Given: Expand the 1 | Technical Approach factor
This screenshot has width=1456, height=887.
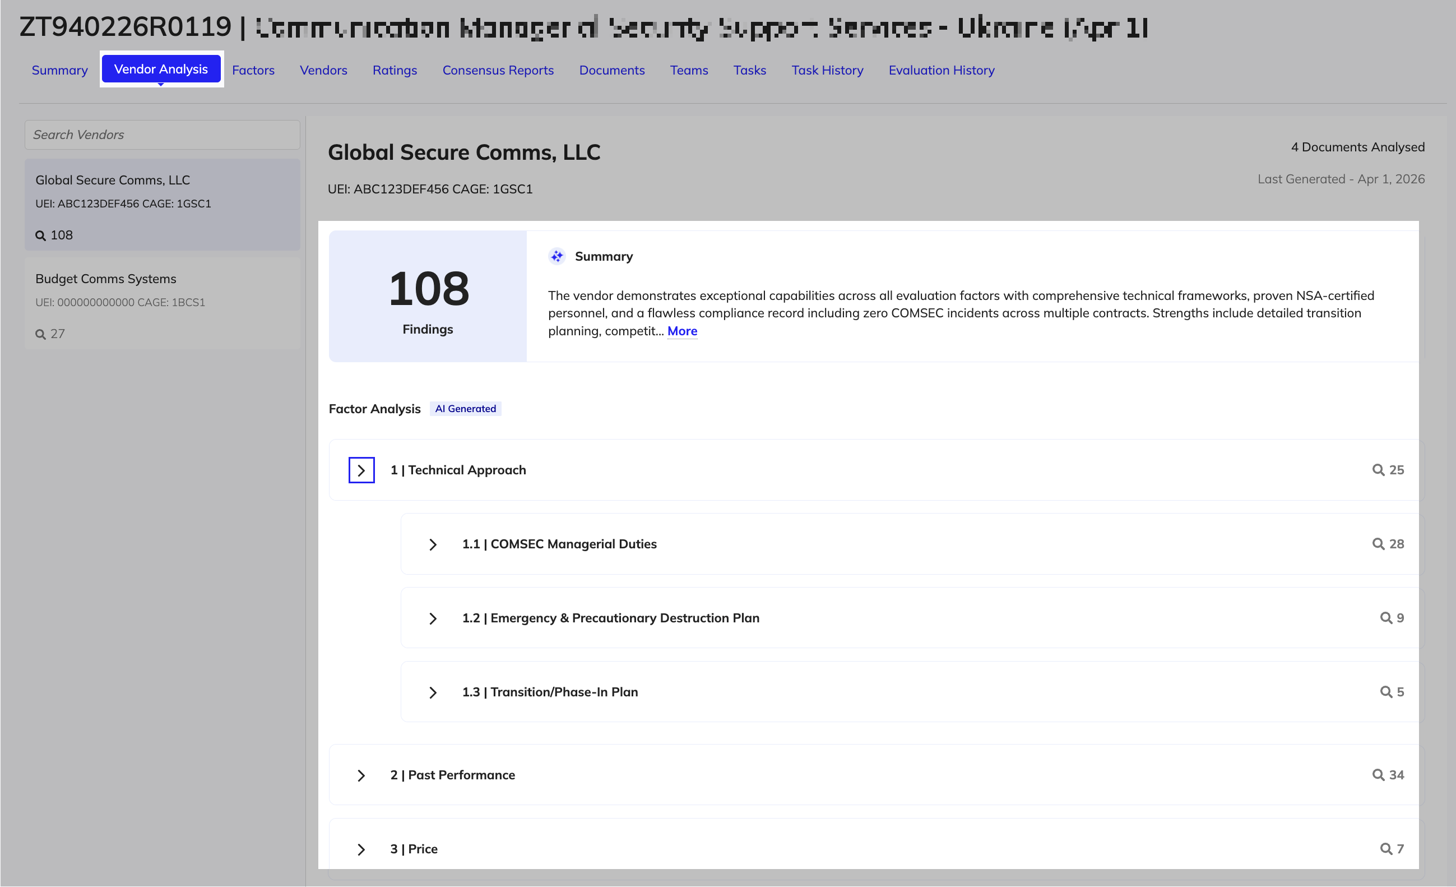Looking at the screenshot, I should (x=361, y=470).
